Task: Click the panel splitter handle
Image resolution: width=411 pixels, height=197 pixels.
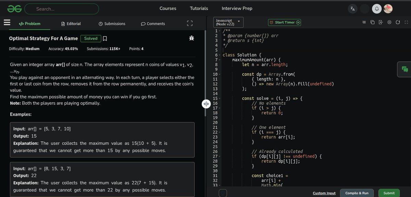Action: pyautogui.click(x=206, y=104)
